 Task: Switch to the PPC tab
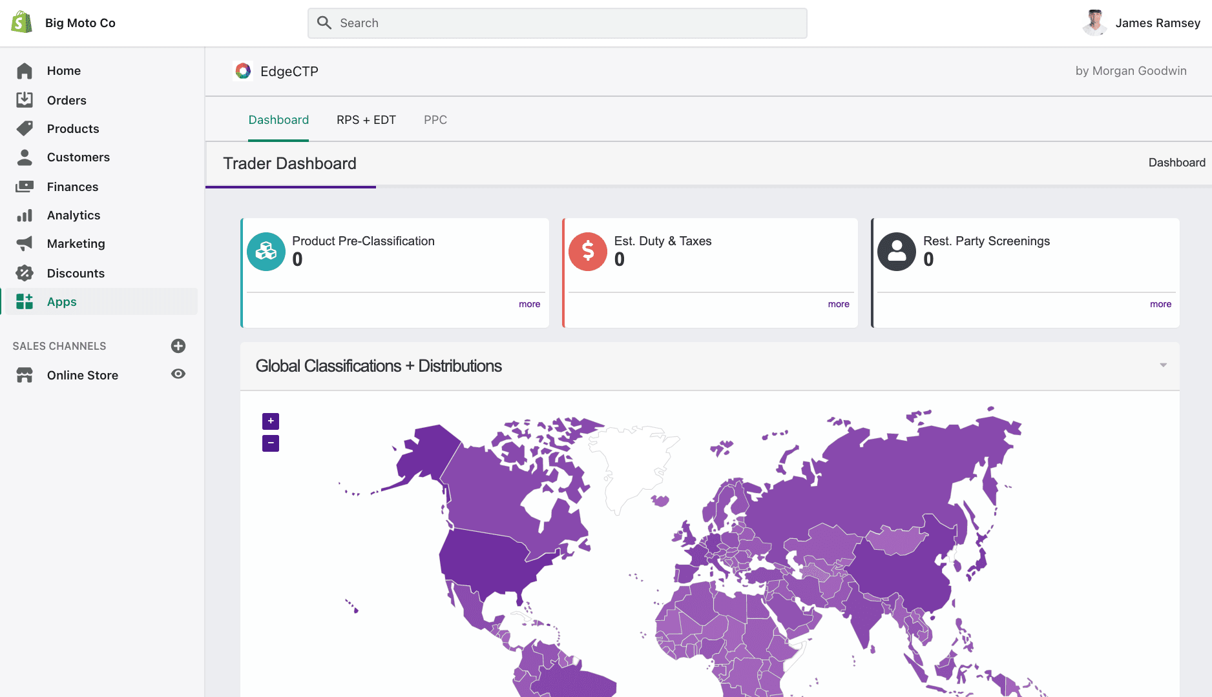[x=435, y=120]
